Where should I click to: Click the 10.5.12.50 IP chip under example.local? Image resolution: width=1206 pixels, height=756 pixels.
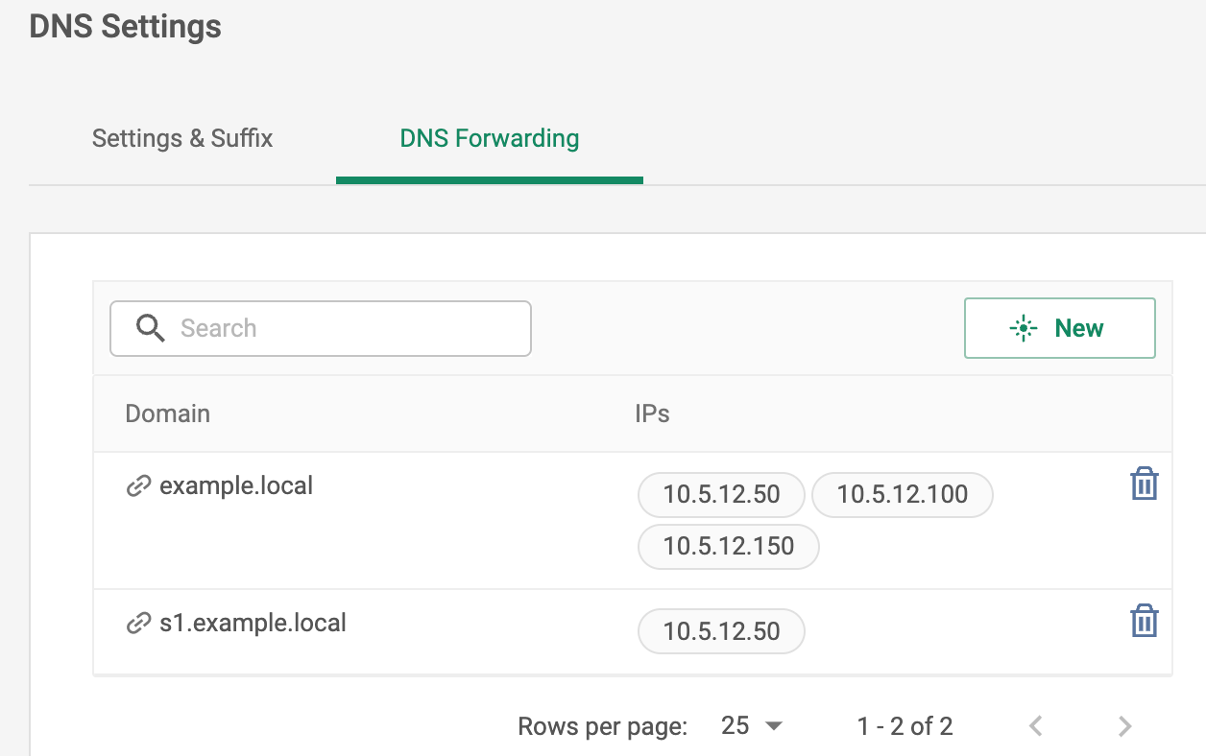721,495
